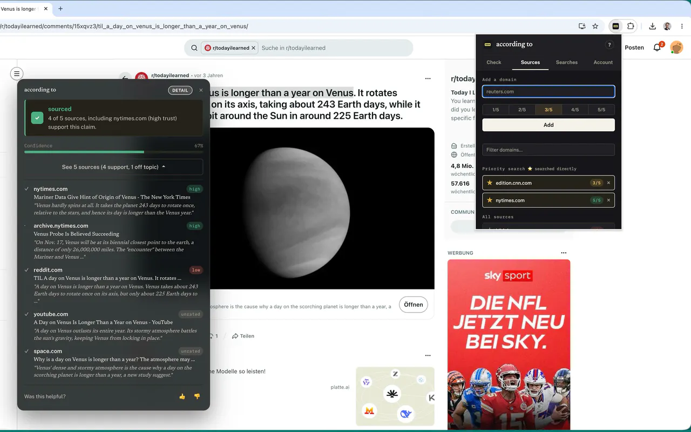Collapse the 'See 5 sources' list
Viewport: 691px width, 432px height.
(113, 167)
